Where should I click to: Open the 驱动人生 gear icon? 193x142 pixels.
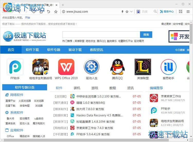point(92,67)
